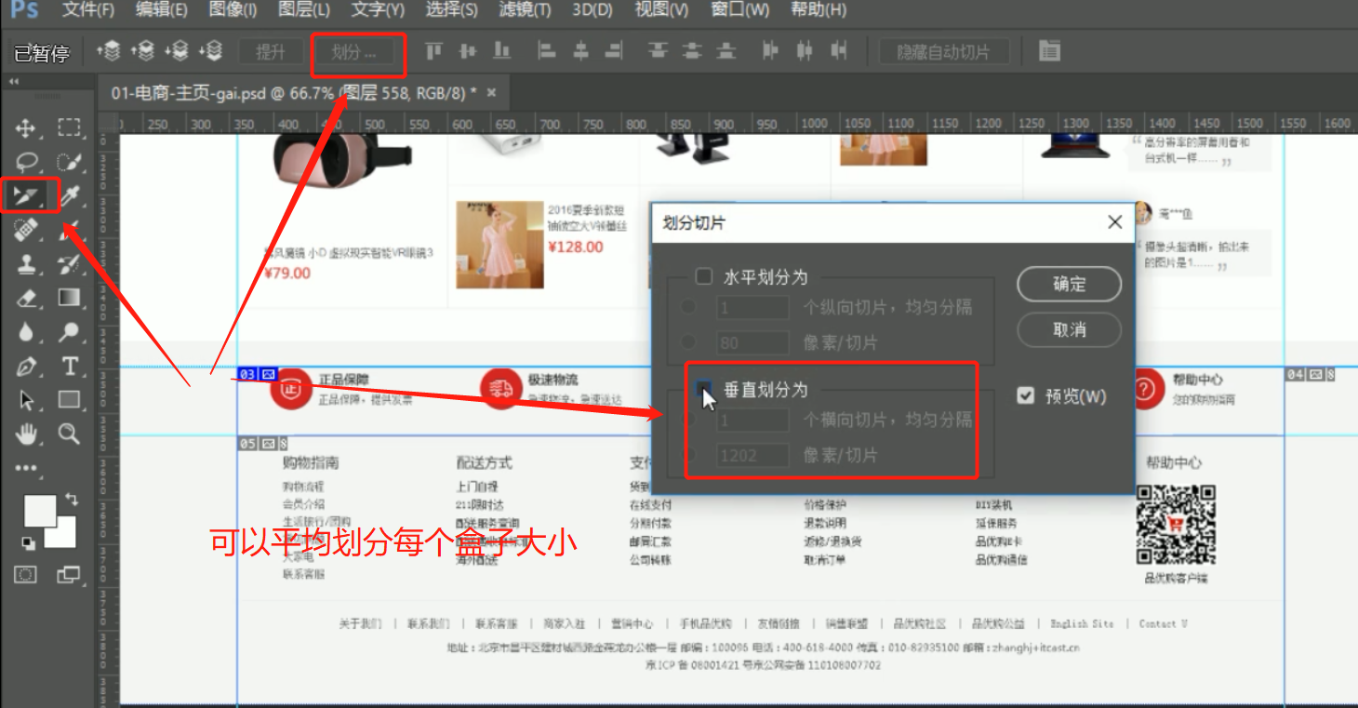Select the History Brush tool
The image size is (1358, 708).
[x=69, y=264]
